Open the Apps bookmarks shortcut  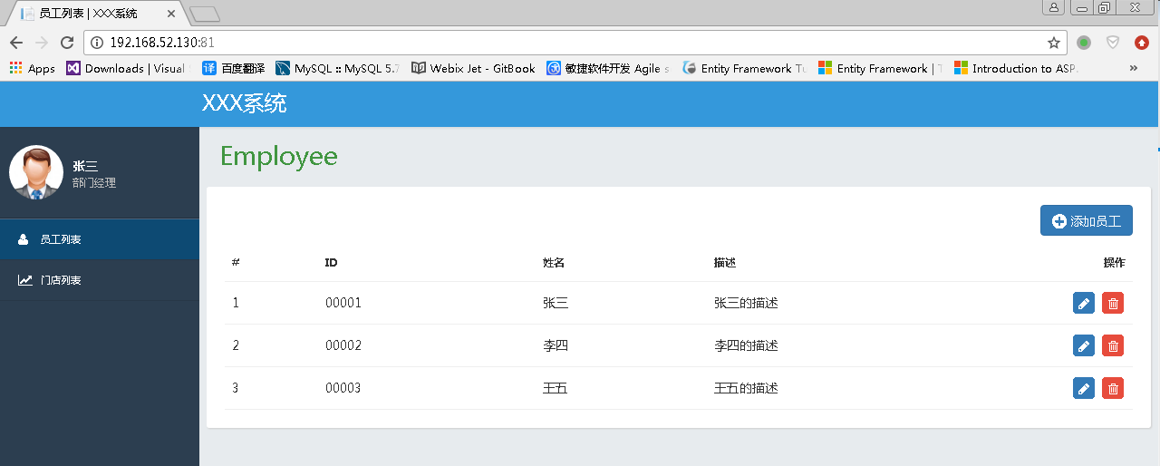[32, 68]
